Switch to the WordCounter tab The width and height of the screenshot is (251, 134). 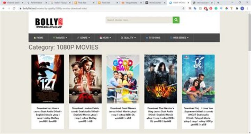[155, 3]
